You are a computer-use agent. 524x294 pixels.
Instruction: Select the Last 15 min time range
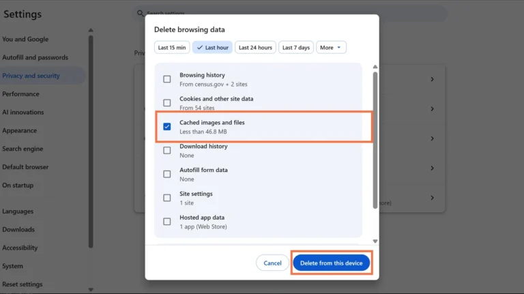(172, 48)
